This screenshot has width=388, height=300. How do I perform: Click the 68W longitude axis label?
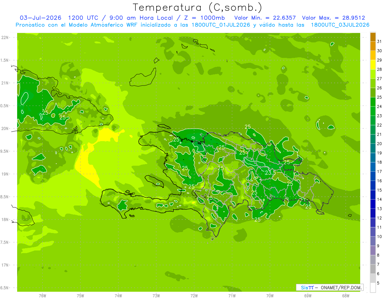point(346,296)
